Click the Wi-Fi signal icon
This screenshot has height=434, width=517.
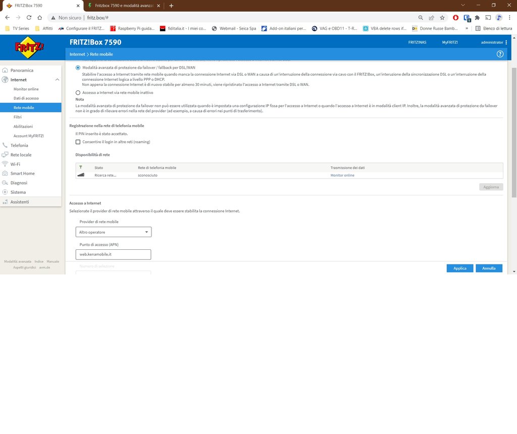[5, 164]
